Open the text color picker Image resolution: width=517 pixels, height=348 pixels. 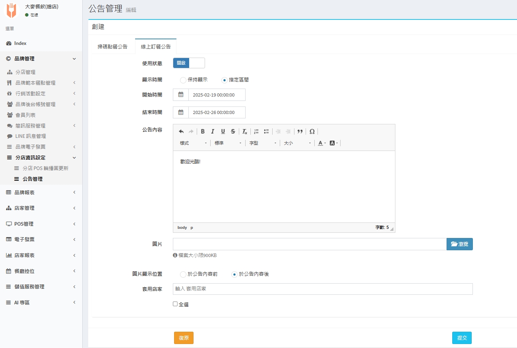(x=321, y=143)
